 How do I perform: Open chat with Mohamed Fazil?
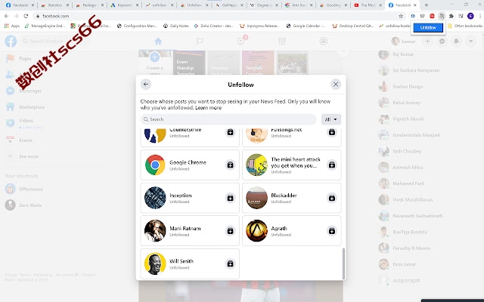[408, 183]
